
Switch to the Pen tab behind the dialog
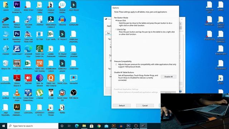coord(108,33)
